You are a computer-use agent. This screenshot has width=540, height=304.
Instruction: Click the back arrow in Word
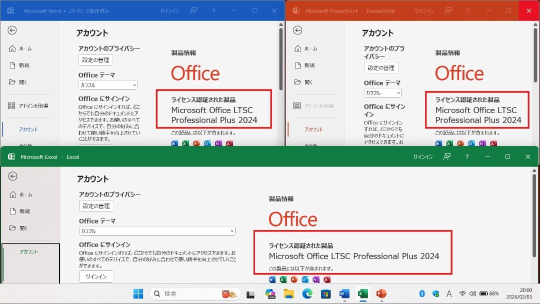point(12,30)
